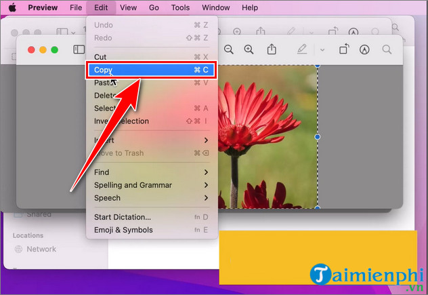Click the Share icon in front window toolbar
Viewport: 428px width, 295px height.
click(x=272, y=50)
